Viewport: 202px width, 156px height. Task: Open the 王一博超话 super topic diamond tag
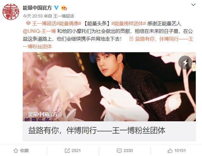(x=41, y=24)
